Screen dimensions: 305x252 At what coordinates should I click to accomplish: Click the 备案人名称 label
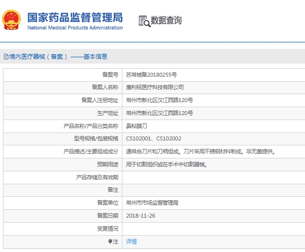click(105, 87)
